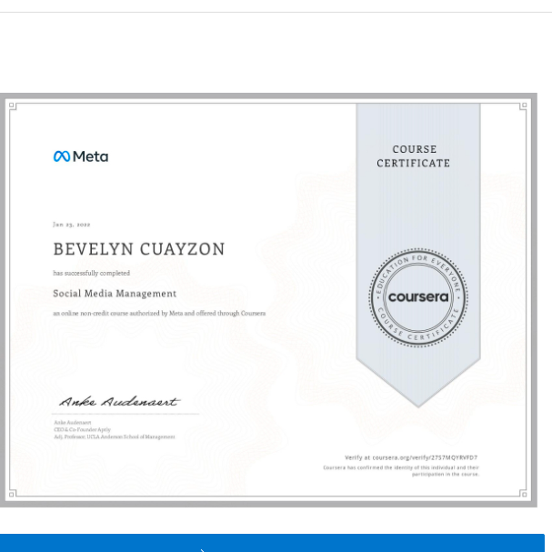Click the round Coursera seal

418,297
